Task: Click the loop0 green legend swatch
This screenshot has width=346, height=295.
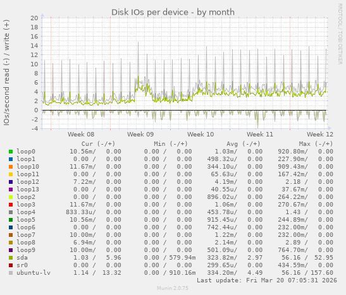Action: pos(11,152)
